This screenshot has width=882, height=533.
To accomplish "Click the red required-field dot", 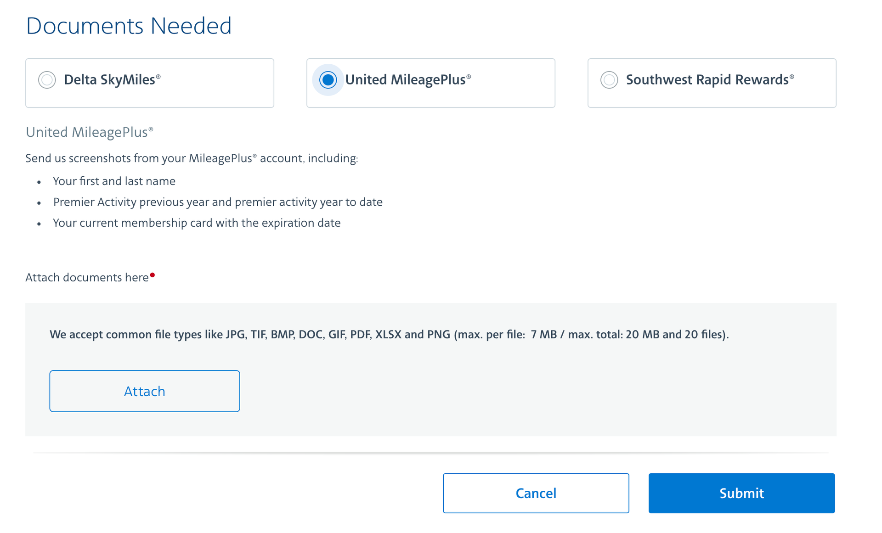I will pyautogui.click(x=153, y=275).
